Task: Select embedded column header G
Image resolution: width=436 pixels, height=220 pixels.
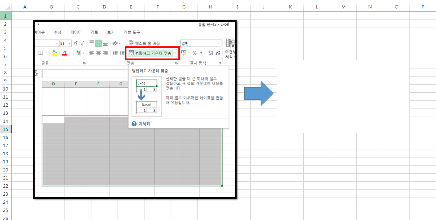Action: tap(121, 84)
